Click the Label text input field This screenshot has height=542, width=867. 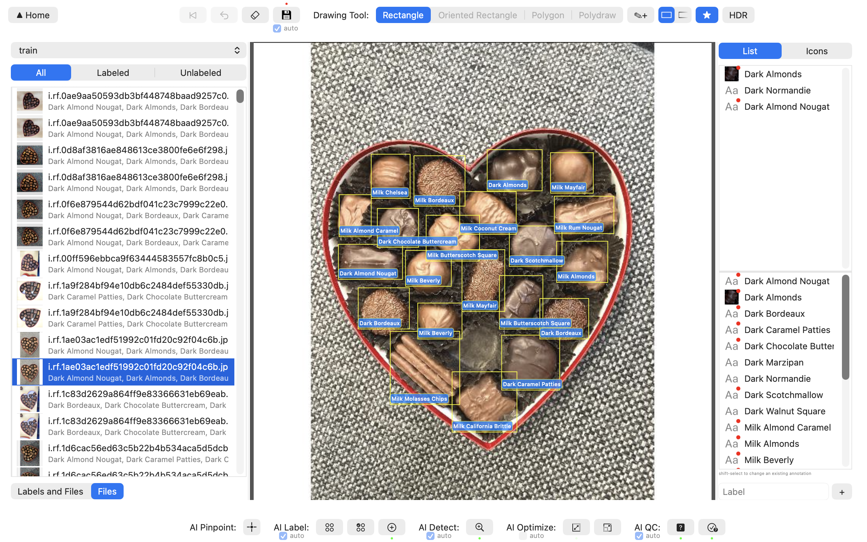(x=773, y=492)
